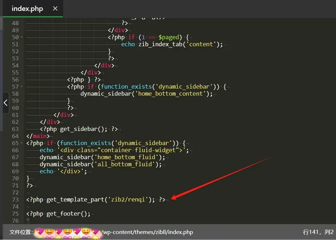Fold the dynamic_sidebar if block at line 57
Image resolution: width=336 pixels, height=240 pixels.
coord(22,86)
